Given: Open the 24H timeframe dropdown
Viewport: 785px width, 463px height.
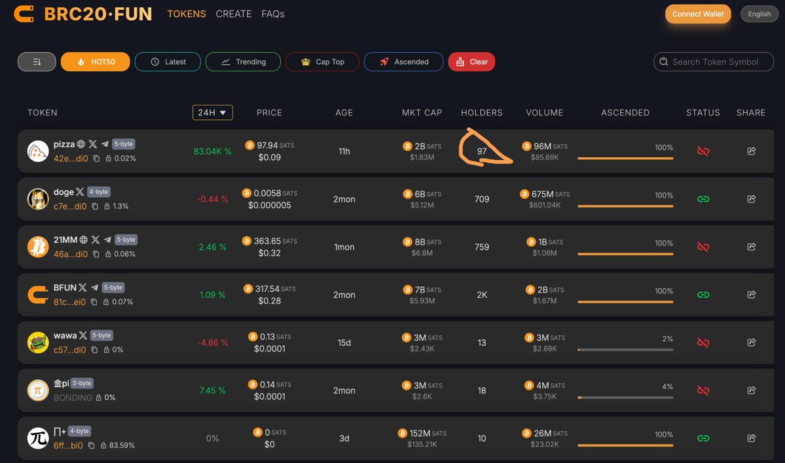Looking at the screenshot, I should point(212,112).
